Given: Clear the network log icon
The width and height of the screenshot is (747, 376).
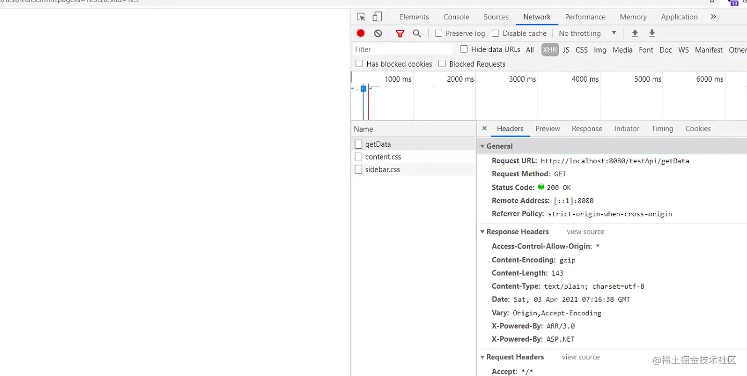Looking at the screenshot, I should (x=378, y=33).
